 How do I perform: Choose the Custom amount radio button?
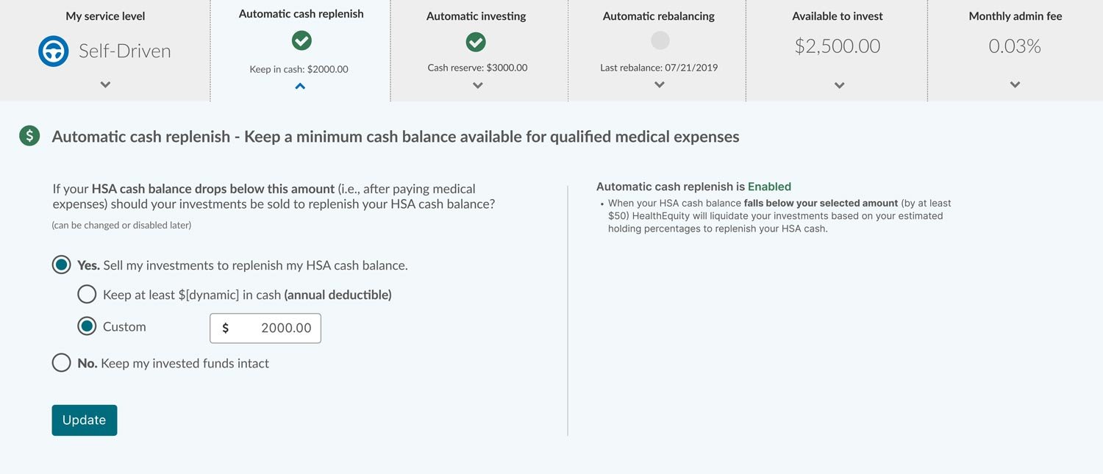pyautogui.click(x=87, y=327)
